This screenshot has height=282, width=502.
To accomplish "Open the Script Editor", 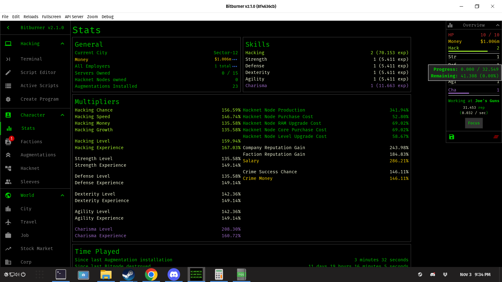I will click(x=38, y=72).
